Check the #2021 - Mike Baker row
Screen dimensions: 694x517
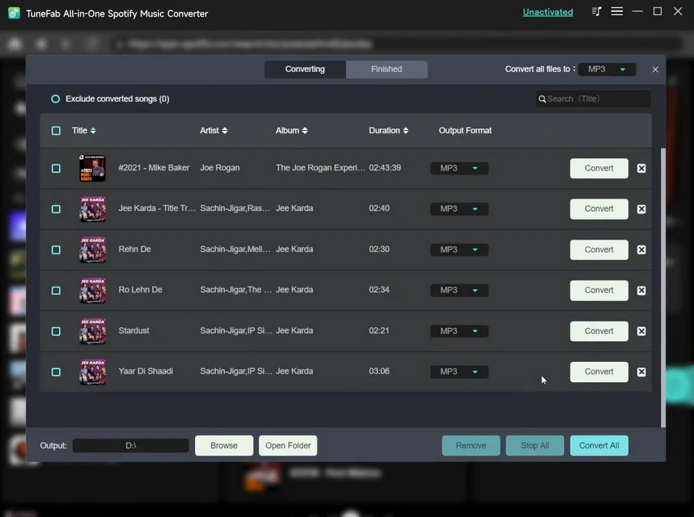pyautogui.click(x=56, y=168)
